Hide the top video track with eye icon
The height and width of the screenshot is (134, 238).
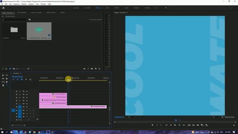(27, 92)
